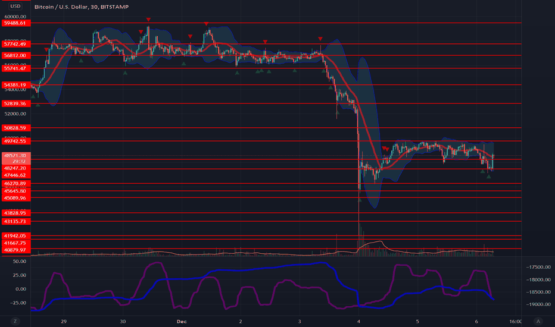Image resolution: width=555 pixels, height=327 pixels.
Task: Select the 52839.36 price level label
Action: 16,103
